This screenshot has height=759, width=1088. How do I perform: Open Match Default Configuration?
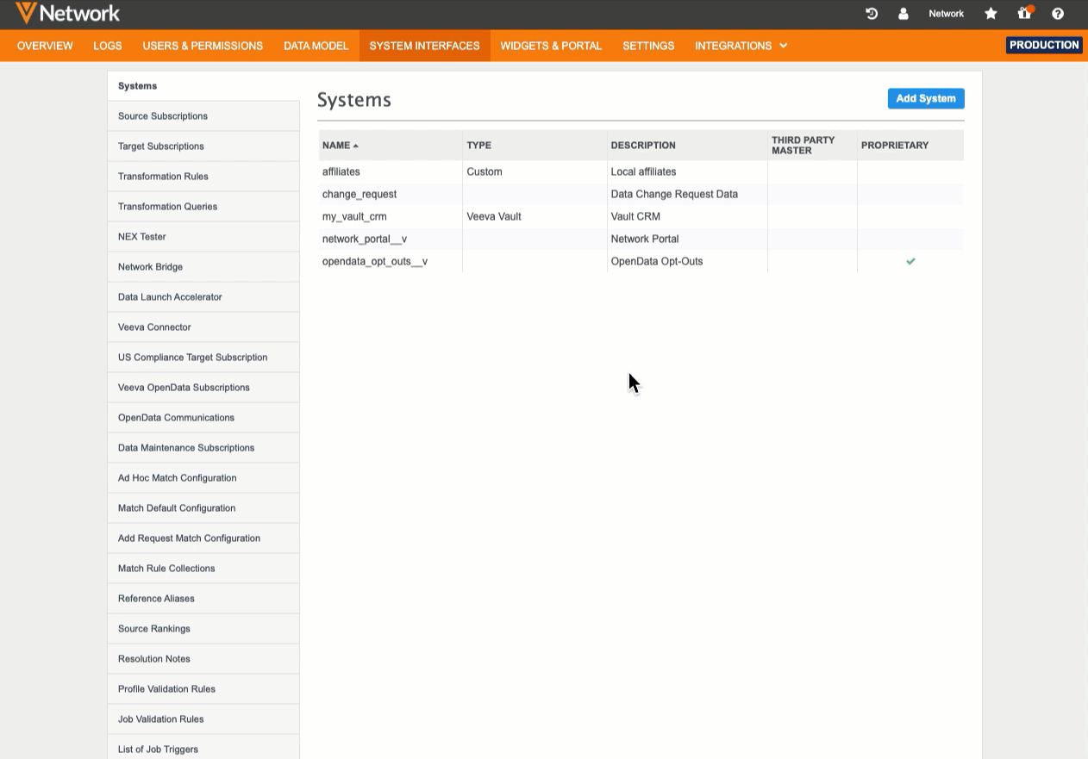coord(203,508)
